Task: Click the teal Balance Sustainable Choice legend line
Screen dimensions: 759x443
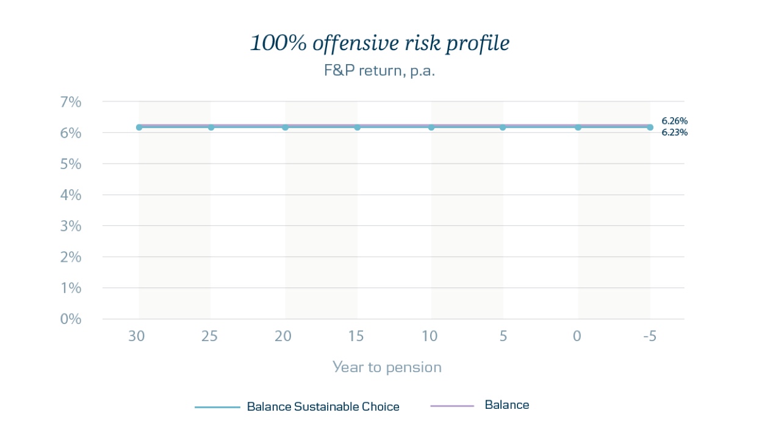Action: [x=217, y=407]
